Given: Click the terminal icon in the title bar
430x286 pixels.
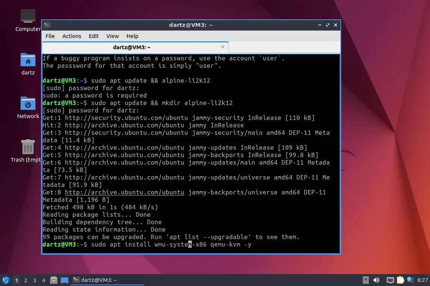Looking at the screenshot, I should 47,25.
